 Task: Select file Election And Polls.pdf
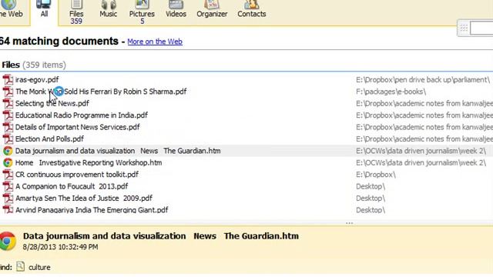coord(49,138)
